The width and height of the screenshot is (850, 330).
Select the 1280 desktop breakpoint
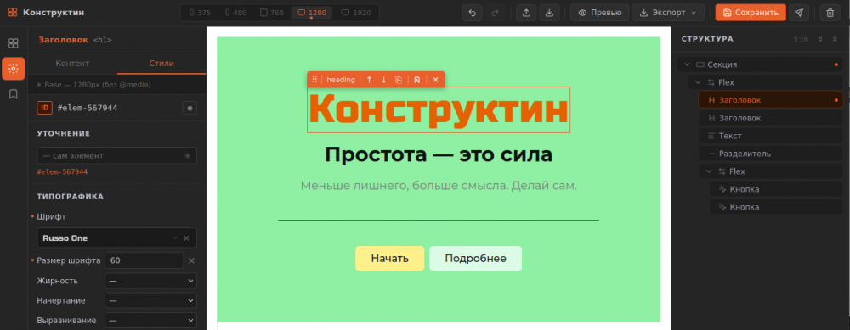[x=312, y=13]
